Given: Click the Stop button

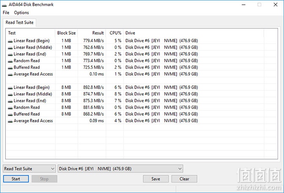Looking at the screenshot, I should pyautogui.click(x=44, y=179).
